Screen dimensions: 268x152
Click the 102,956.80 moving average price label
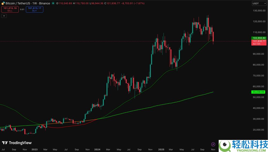pyautogui.click(x=259, y=38)
